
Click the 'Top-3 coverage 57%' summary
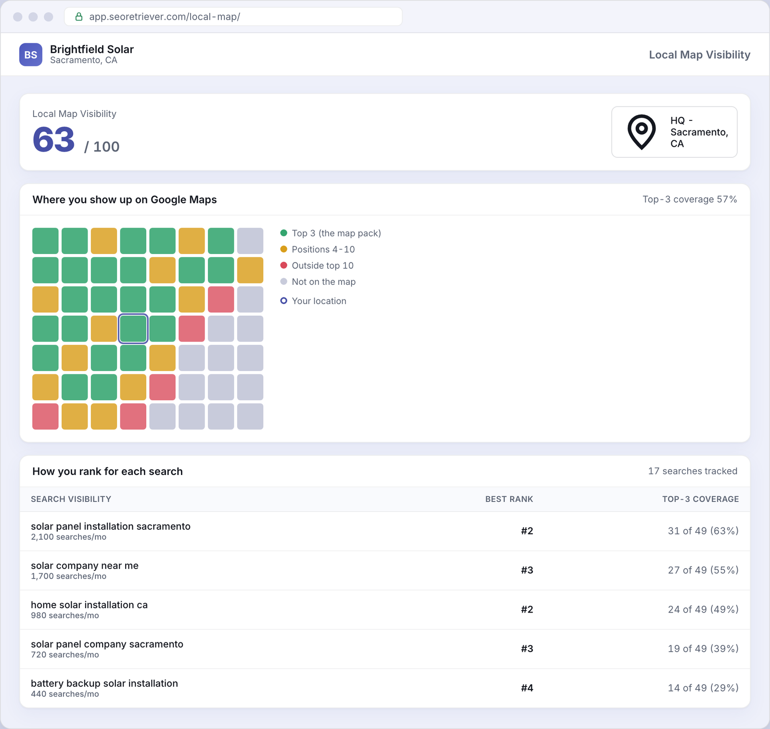point(690,199)
